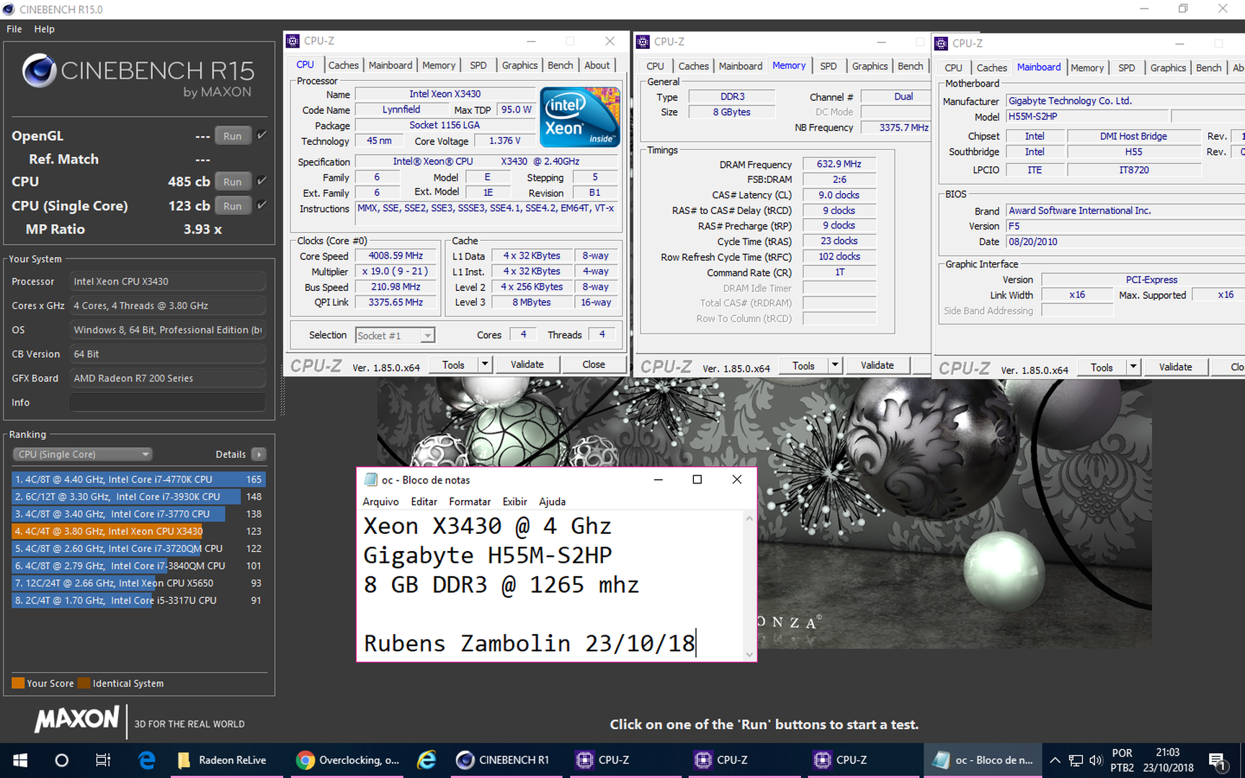Select ranking row Intel Xeon CPU X3430

(x=138, y=531)
